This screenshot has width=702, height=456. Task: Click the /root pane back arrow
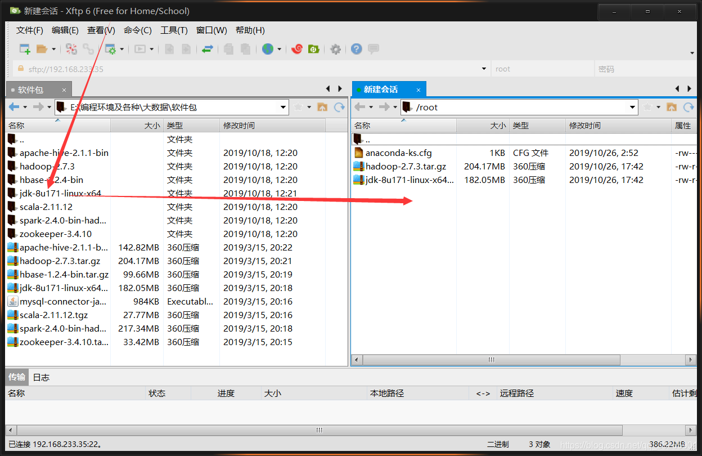click(360, 107)
